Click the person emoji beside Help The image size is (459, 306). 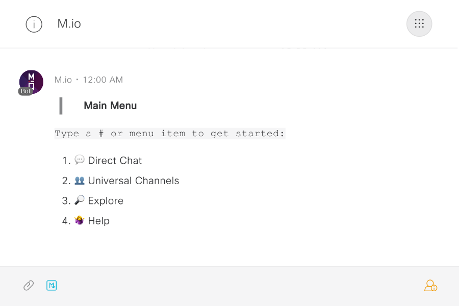80,221
